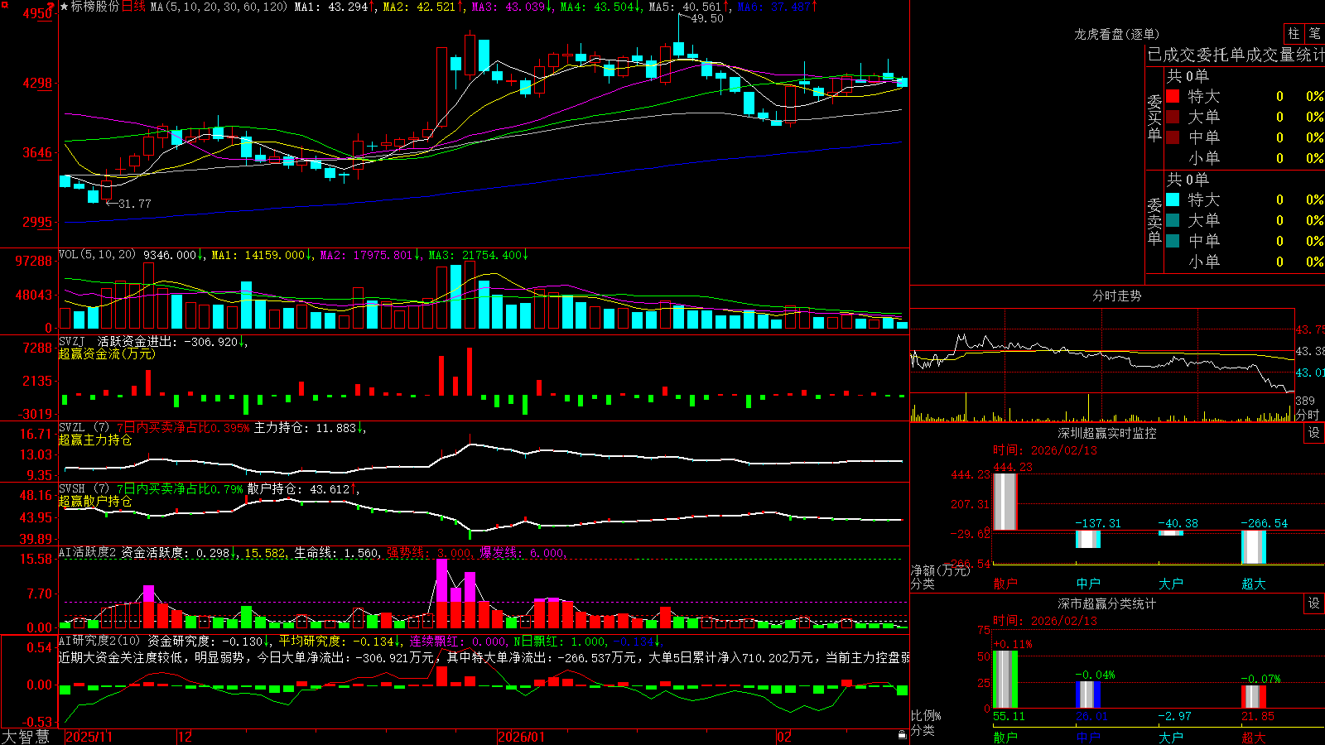
Task: Click the 02 month marker on time axis
Action: pos(784,737)
